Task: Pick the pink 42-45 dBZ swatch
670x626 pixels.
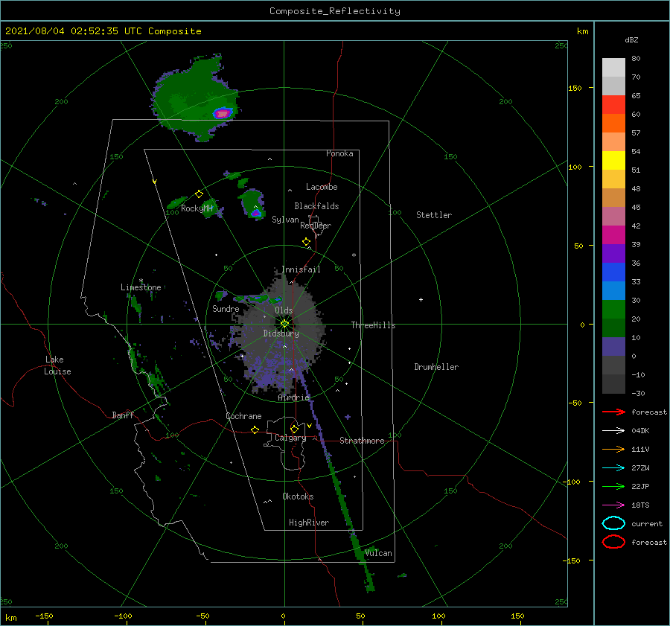Action: tap(613, 216)
